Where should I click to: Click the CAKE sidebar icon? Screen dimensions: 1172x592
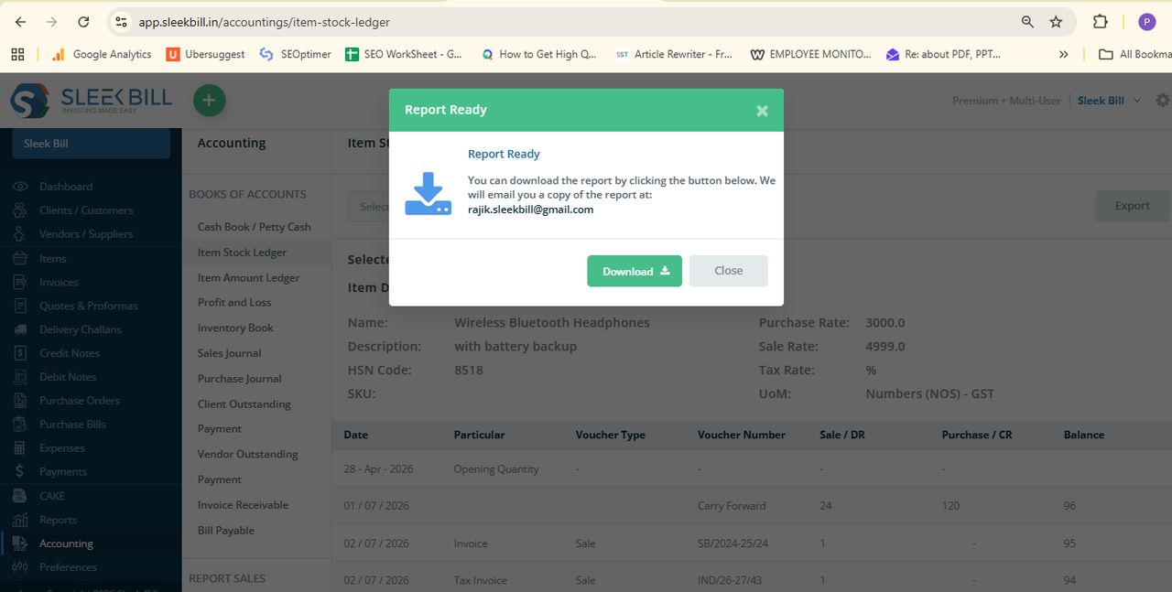(x=20, y=496)
